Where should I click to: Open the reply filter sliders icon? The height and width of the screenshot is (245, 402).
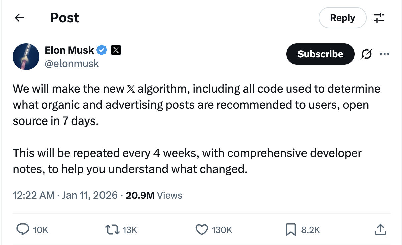(x=379, y=18)
